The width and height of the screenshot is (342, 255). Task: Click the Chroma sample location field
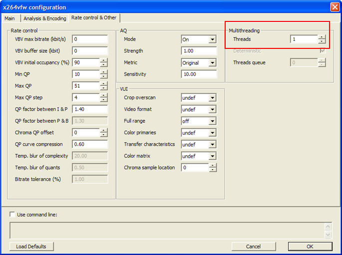pyautogui.click(x=195, y=168)
